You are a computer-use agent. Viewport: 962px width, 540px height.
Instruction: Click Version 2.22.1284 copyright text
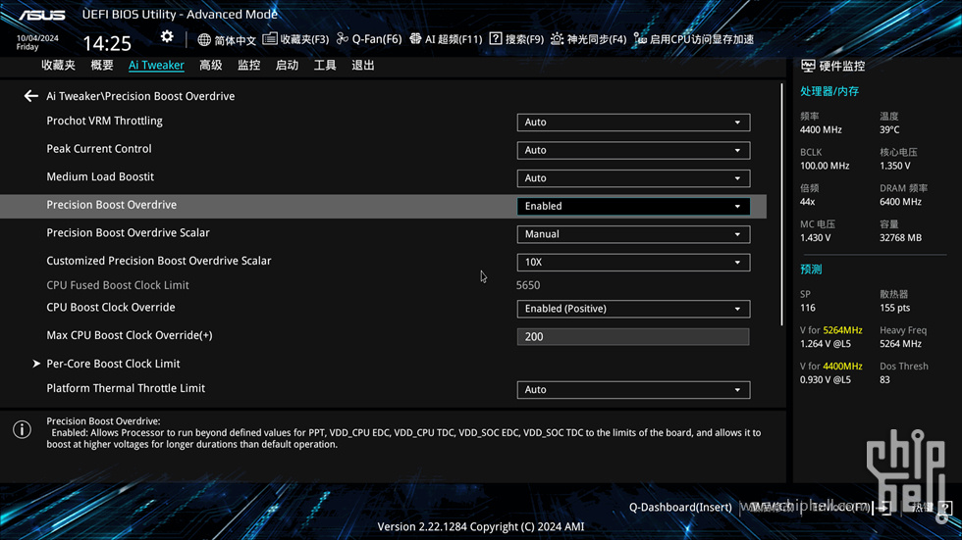481,526
